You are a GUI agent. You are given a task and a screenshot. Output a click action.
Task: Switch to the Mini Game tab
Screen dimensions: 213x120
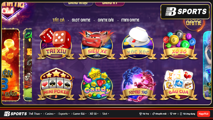click(130, 20)
